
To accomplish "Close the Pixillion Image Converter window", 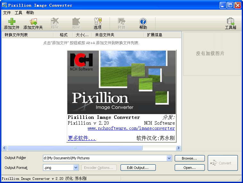I will [238, 5].
